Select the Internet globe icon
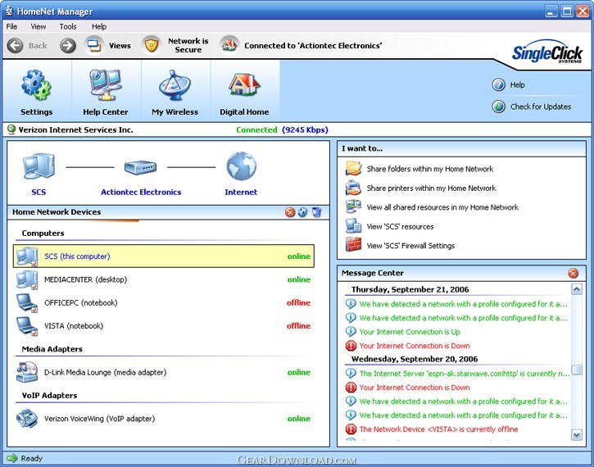The image size is (594, 467). coord(241,165)
